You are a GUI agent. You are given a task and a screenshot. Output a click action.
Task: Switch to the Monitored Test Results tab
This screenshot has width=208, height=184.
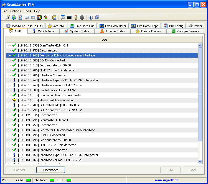(24, 26)
